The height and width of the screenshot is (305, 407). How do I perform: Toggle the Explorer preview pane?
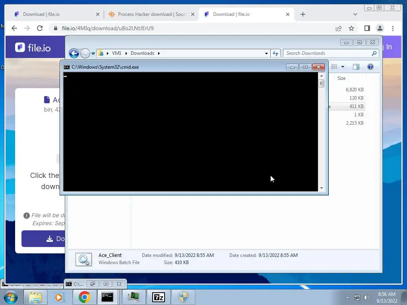(356, 67)
